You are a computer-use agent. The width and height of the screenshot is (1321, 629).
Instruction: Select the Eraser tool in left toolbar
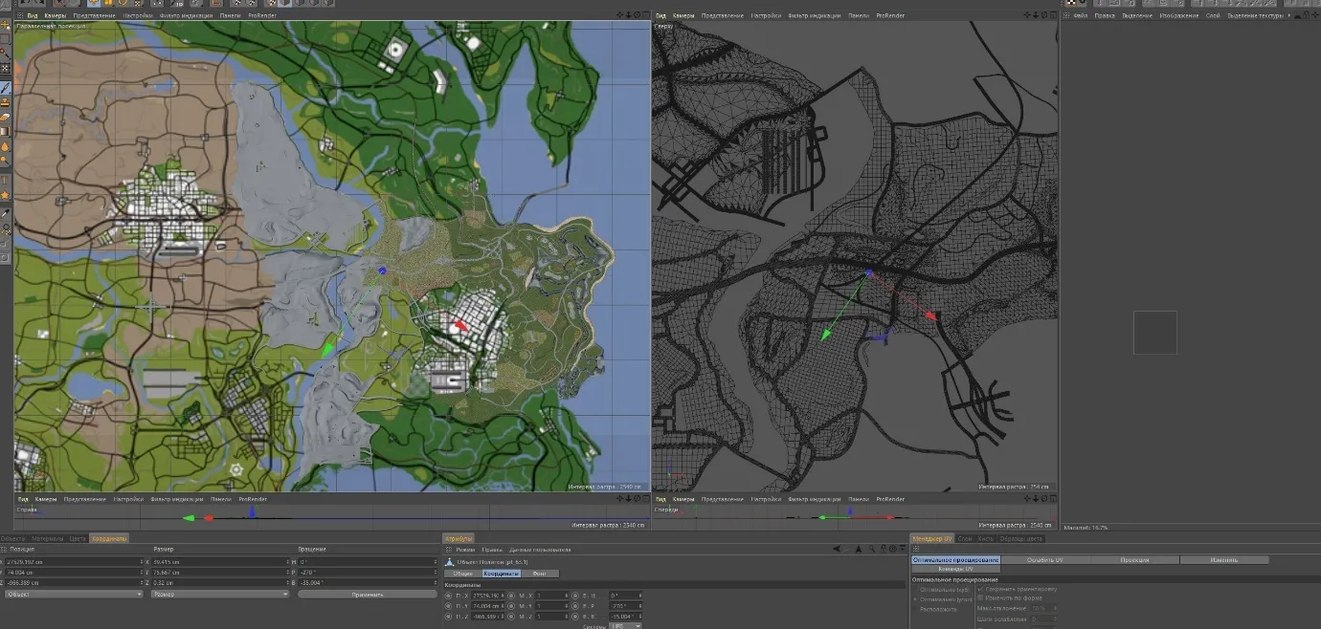pyautogui.click(x=6, y=117)
